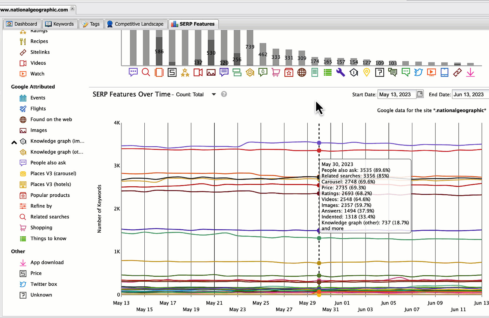Close the nationalgeographic.com site tab
Screen dimensions: 489x318
point(72,9)
